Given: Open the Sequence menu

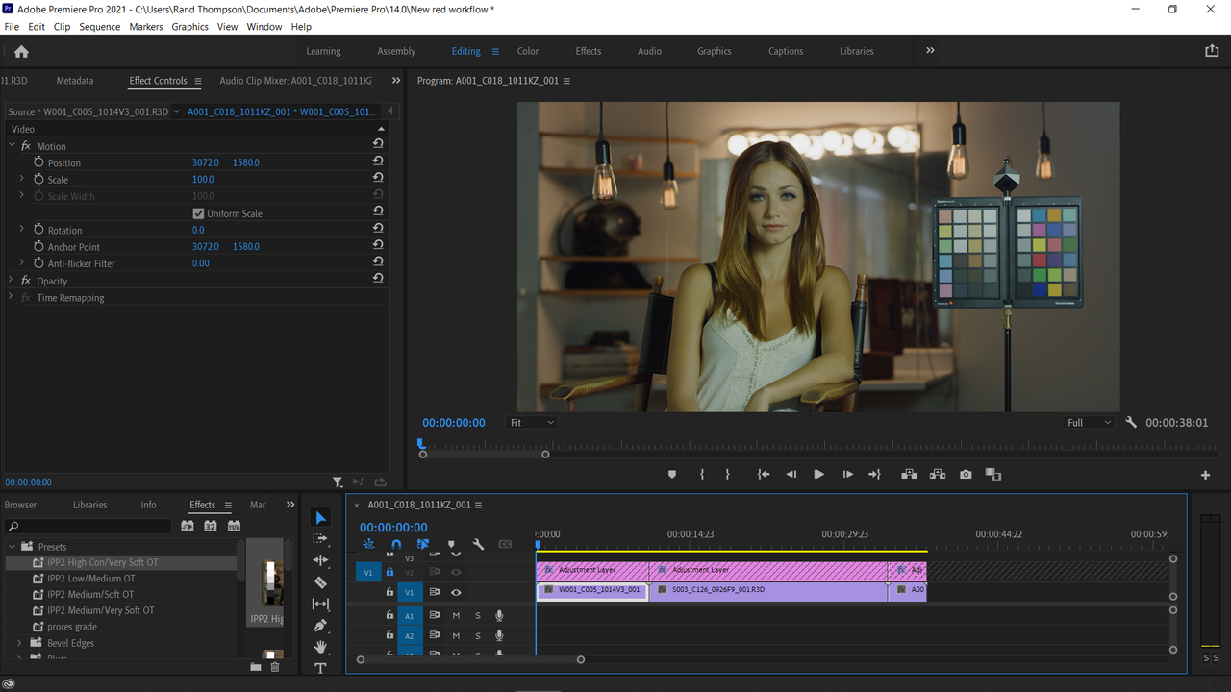Looking at the screenshot, I should 100,27.
